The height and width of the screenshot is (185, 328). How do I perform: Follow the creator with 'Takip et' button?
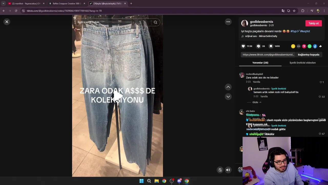313,23
